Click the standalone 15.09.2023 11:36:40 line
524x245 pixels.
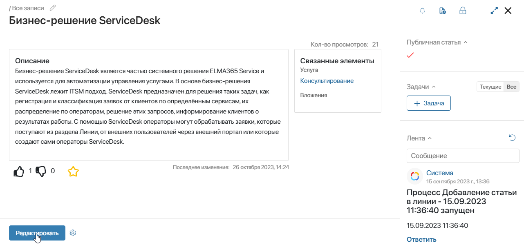[x=437, y=225]
